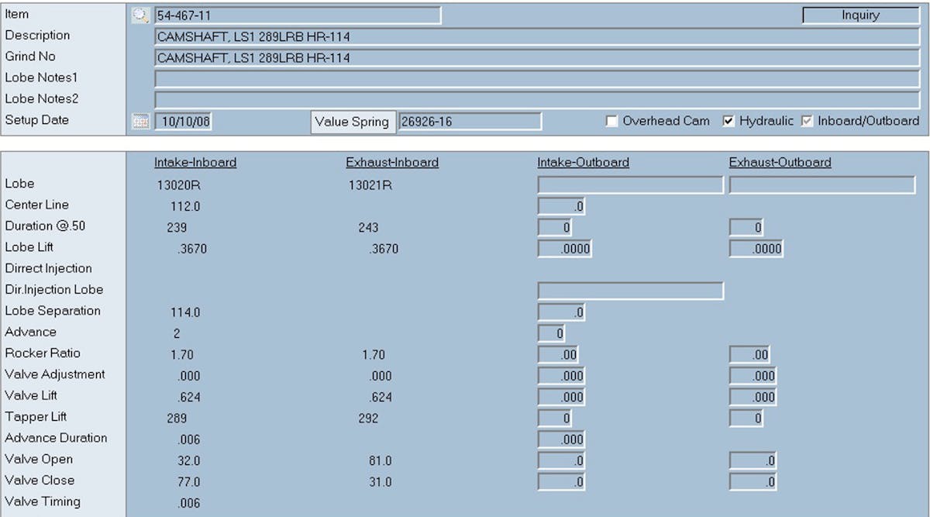The image size is (930, 517).
Task: Select the Value Spring number field
Action: click(x=470, y=122)
